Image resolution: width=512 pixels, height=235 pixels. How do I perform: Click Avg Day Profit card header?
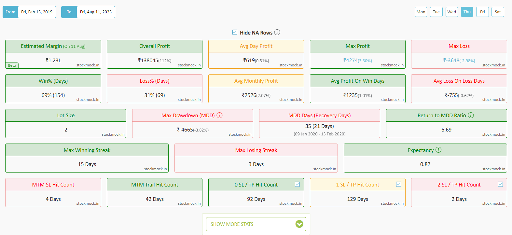pos(256,46)
